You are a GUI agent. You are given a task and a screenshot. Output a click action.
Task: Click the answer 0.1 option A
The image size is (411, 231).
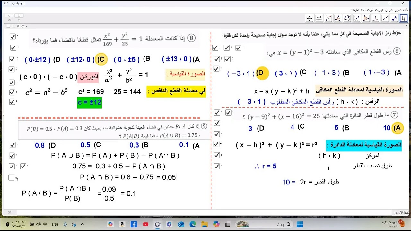pyautogui.click(x=189, y=145)
